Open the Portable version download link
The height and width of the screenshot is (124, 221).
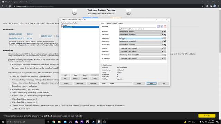(17, 38)
